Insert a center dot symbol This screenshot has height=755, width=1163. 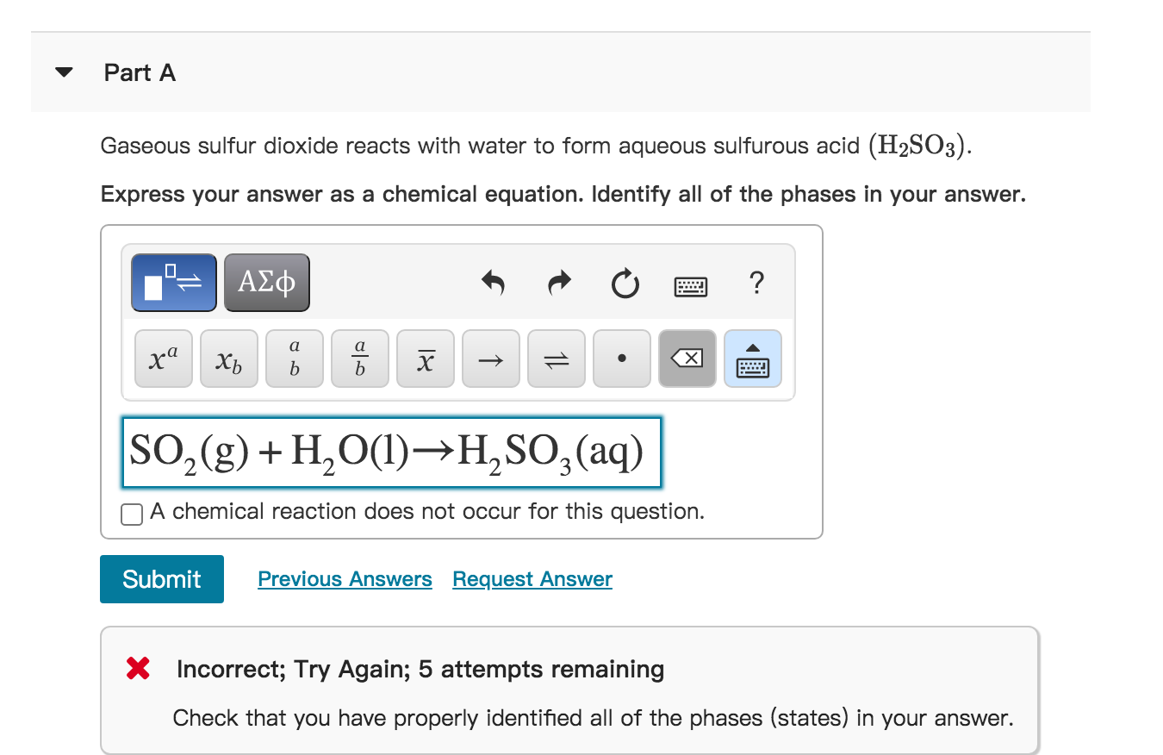point(621,359)
